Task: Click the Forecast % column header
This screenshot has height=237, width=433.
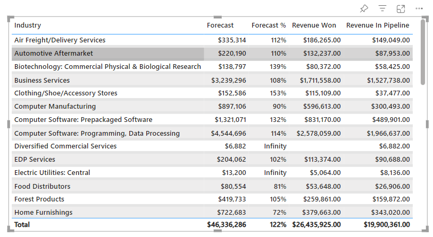Action: (x=269, y=25)
